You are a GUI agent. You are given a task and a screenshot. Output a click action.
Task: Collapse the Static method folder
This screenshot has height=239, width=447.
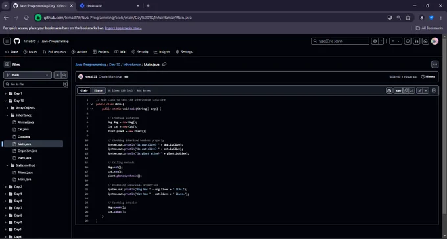7,165
